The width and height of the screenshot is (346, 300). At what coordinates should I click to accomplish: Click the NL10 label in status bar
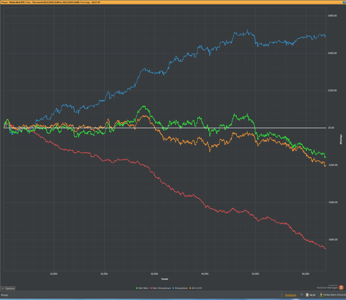tap(312, 295)
